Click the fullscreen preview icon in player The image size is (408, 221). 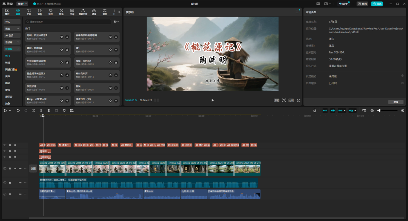click(x=299, y=100)
